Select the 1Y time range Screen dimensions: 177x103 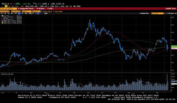(19, 13)
